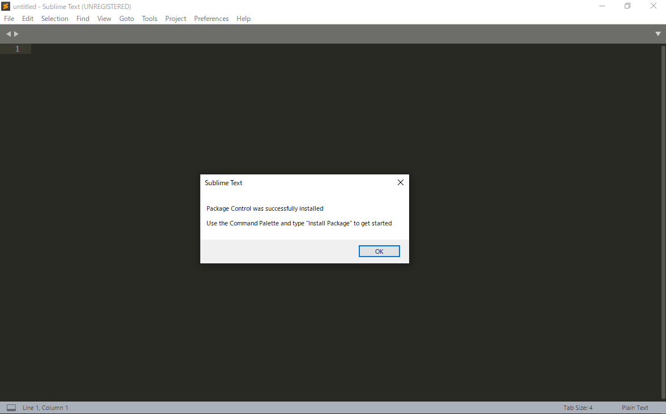Click Line 1, Column 1 status text
The width and height of the screenshot is (666, 414).
point(45,408)
